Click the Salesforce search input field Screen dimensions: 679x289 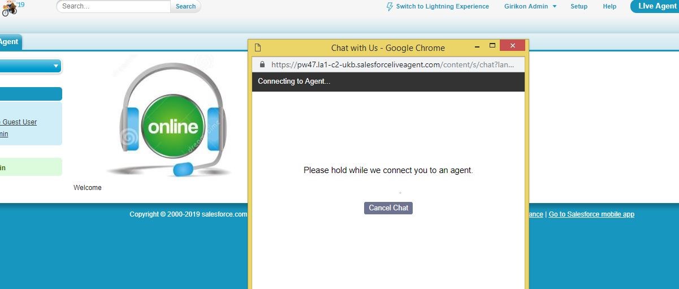coord(114,6)
